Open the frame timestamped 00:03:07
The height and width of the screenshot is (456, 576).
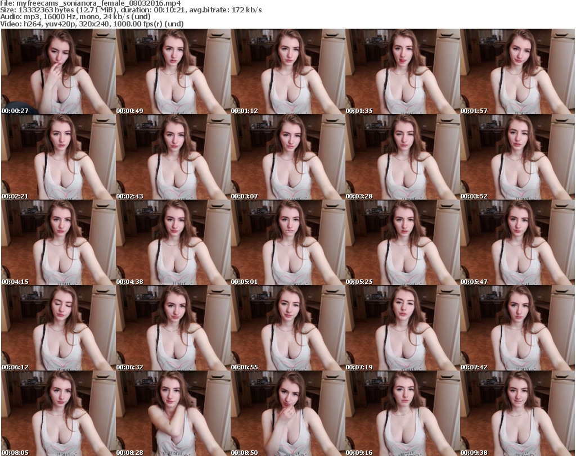click(287, 157)
